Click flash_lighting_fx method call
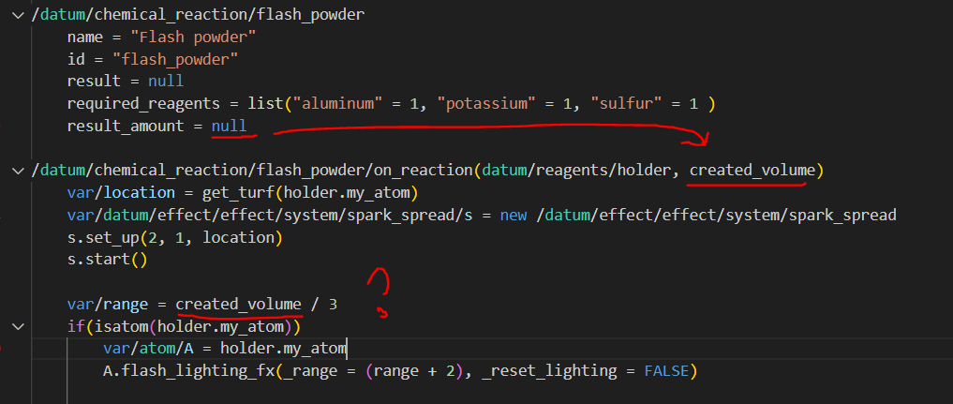 (198, 371)
